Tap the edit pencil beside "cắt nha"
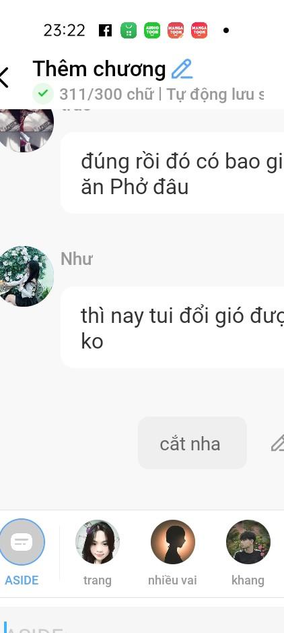 (x=277, y=444)
